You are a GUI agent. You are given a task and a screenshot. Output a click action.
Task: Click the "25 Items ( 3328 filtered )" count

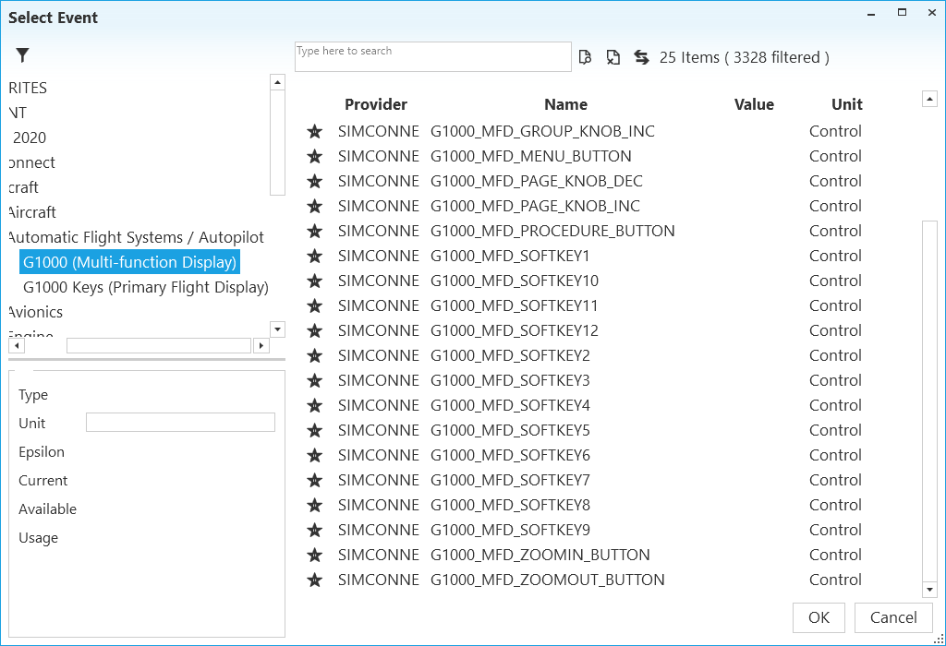[x=744, y=57]
